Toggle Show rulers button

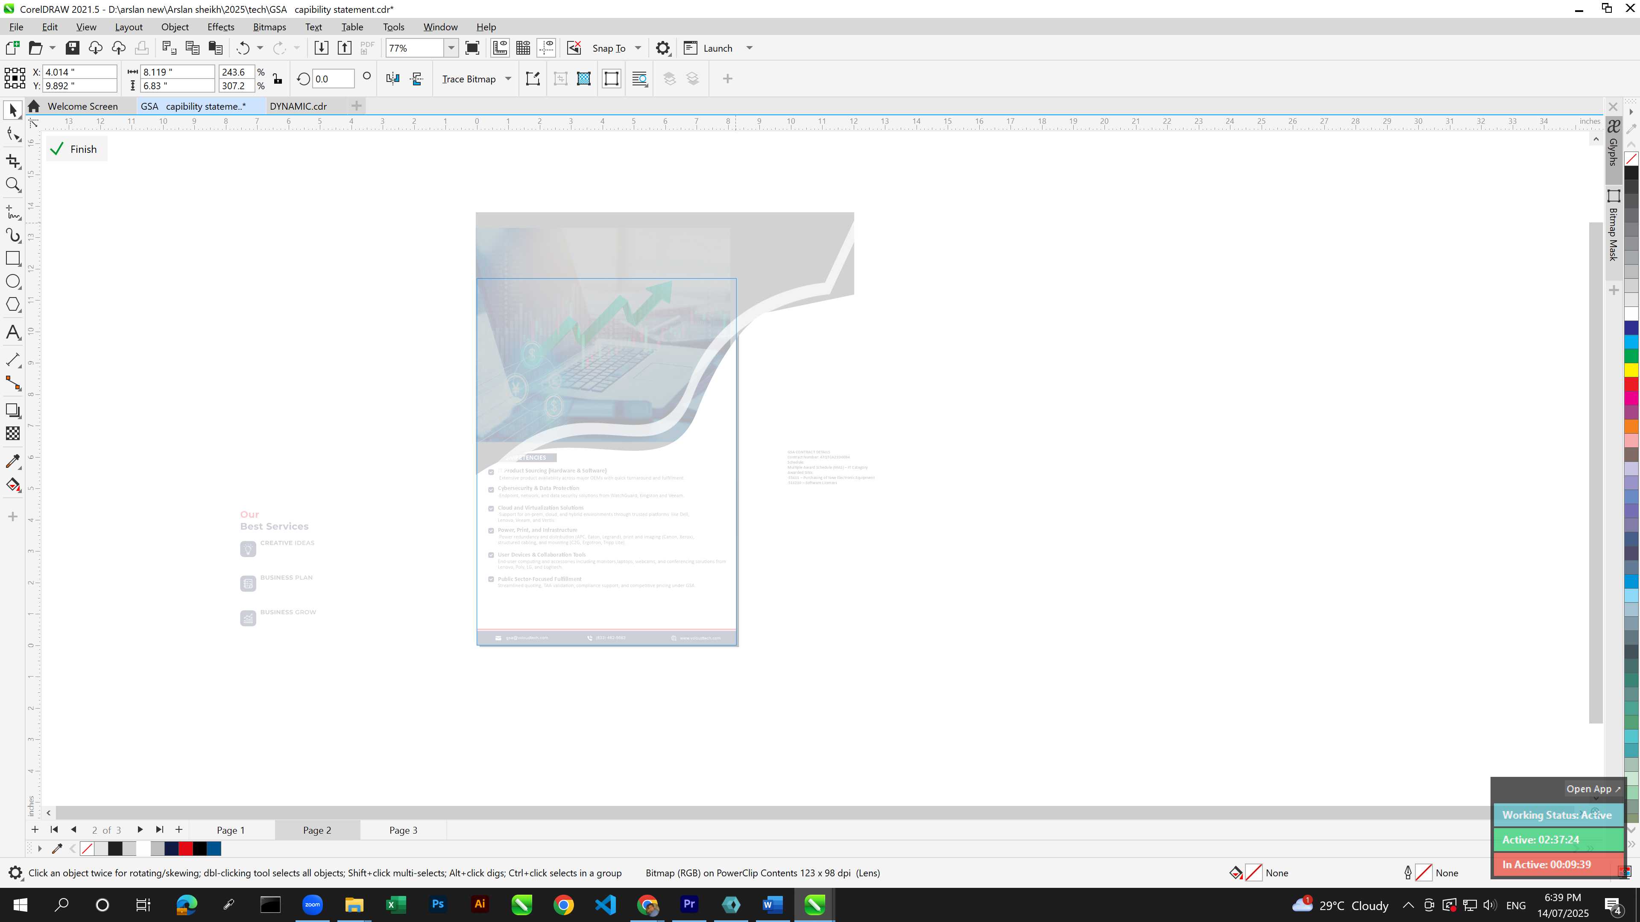click(500, 48)
